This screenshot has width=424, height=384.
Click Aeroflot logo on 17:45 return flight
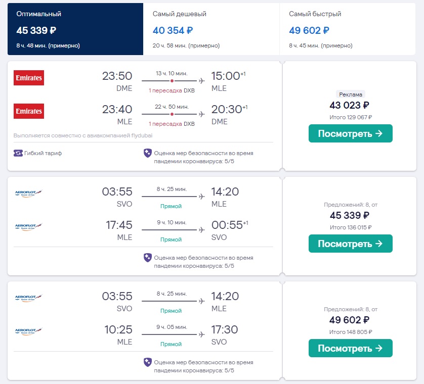click(x=28, y=226)
